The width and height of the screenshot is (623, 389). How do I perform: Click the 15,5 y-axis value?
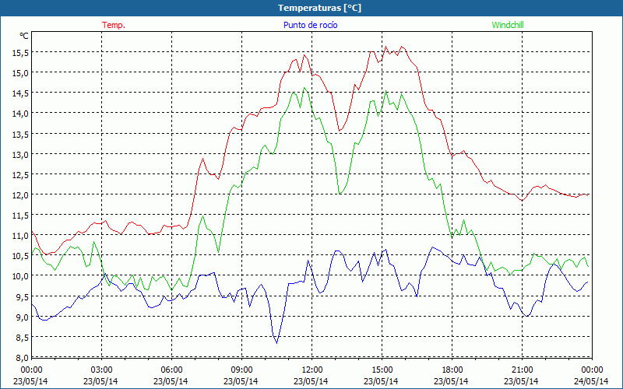pos(21,52)
